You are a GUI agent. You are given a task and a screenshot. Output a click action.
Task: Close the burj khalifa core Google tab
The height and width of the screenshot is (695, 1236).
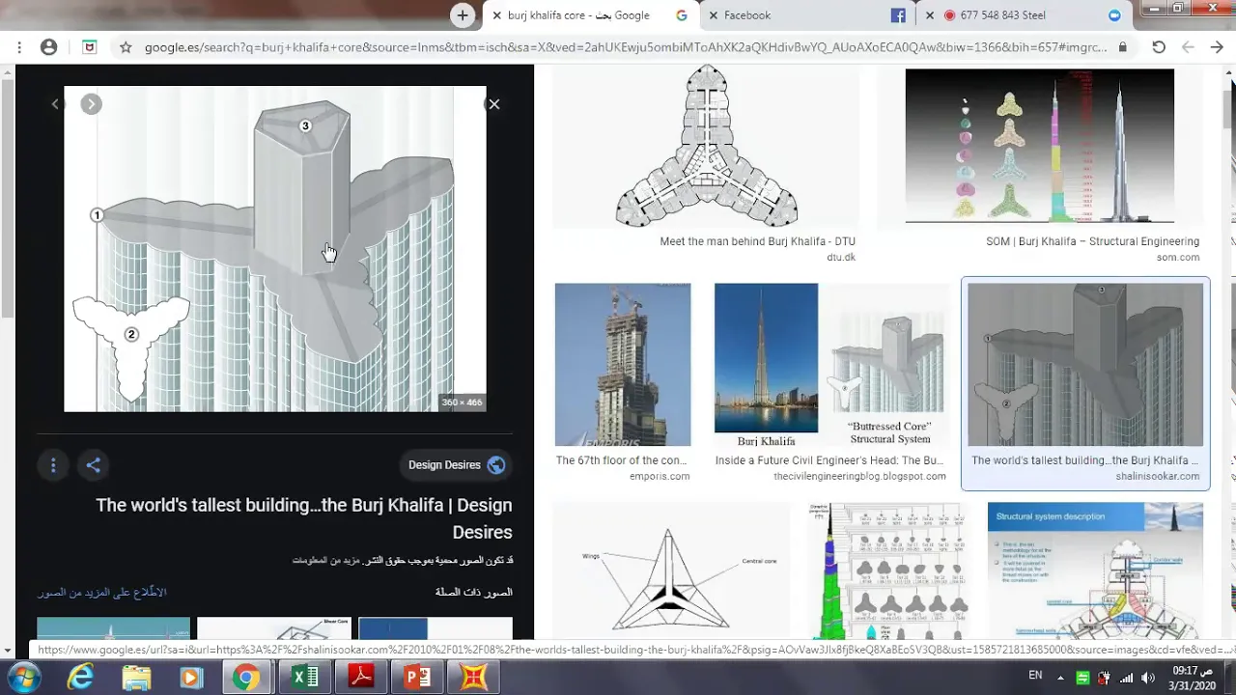(496, 15)
